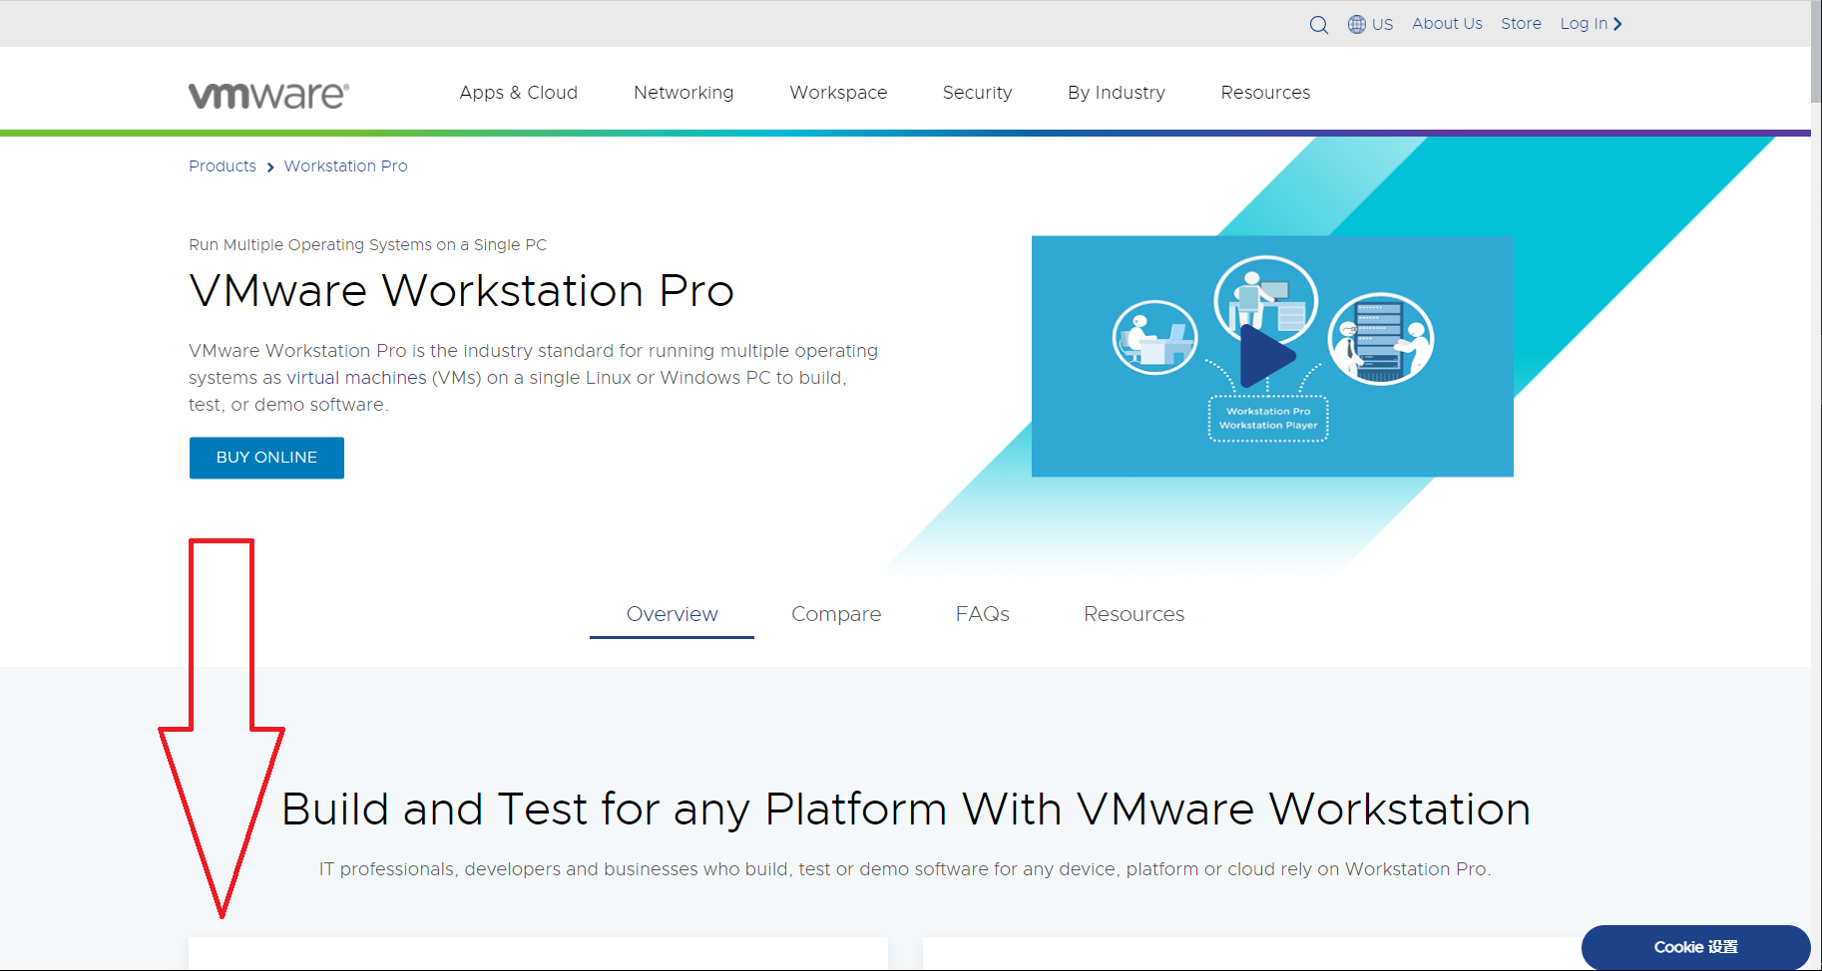This screenshot has height=971, width=1822.
Task: Click the Build and Test heading text
Action: tap(905, 809)
